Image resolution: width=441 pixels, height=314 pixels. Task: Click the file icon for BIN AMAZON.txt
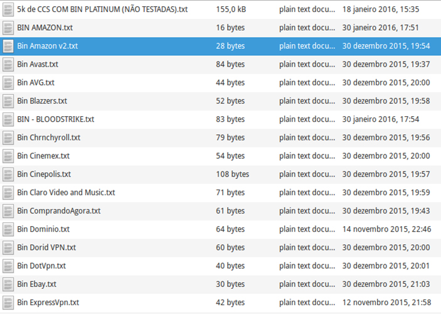click(x=8, y=28)
